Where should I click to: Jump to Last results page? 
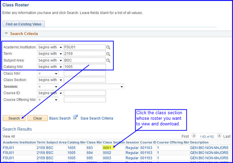click(x=227, y=136)
